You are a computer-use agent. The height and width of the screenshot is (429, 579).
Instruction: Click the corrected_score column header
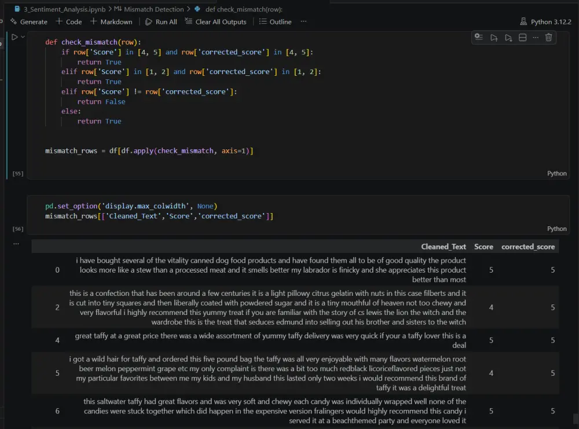click(x=528, y=247)
